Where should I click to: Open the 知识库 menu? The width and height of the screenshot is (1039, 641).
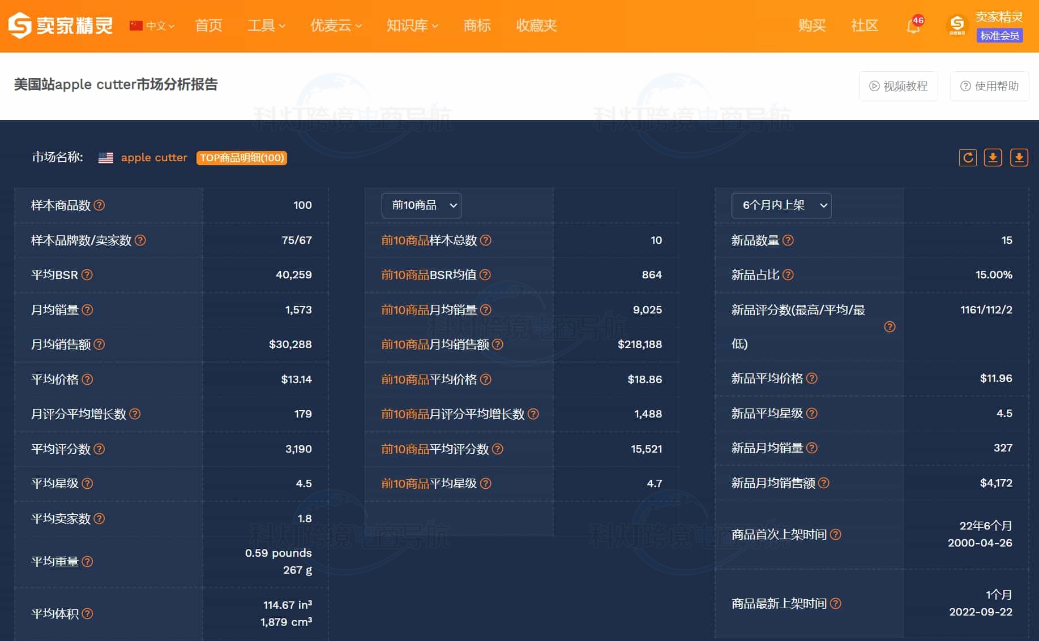[x=412, y=26]
